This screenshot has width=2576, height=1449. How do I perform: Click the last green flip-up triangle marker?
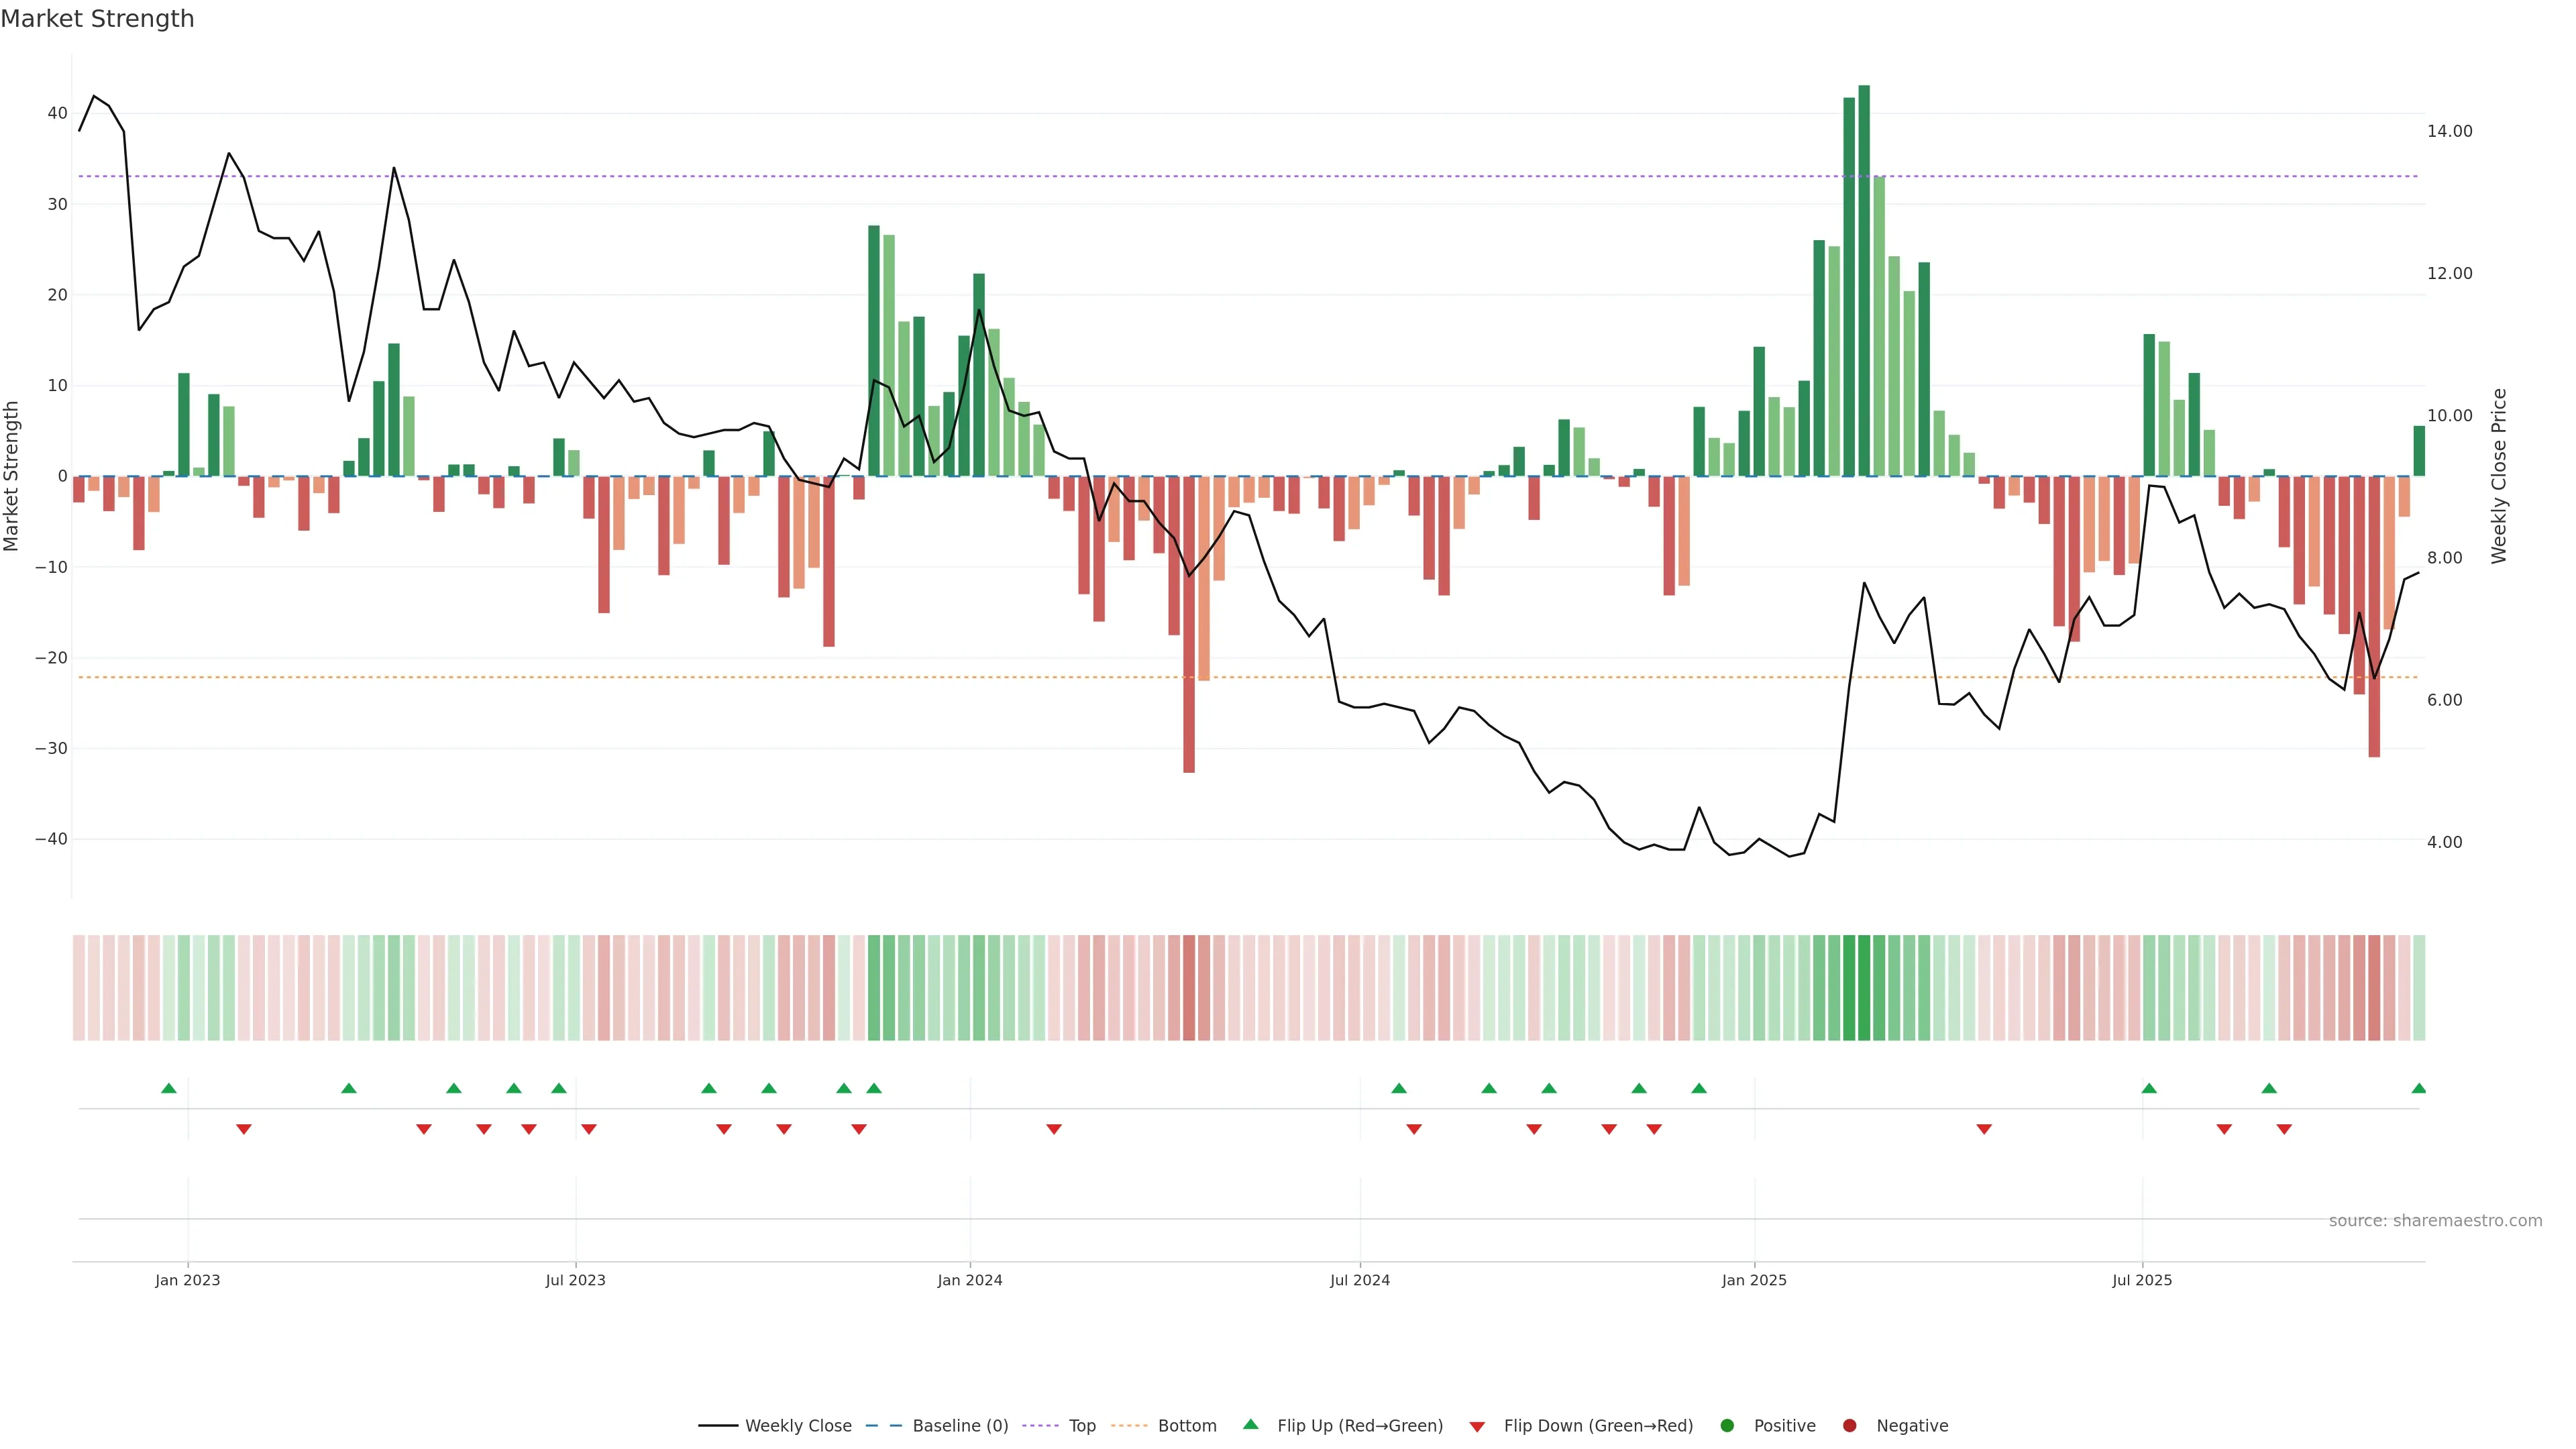click(x=2418, y=1088)
